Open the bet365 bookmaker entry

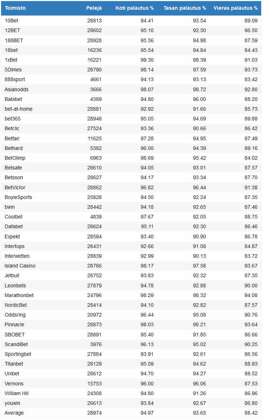tap(13, 119)
